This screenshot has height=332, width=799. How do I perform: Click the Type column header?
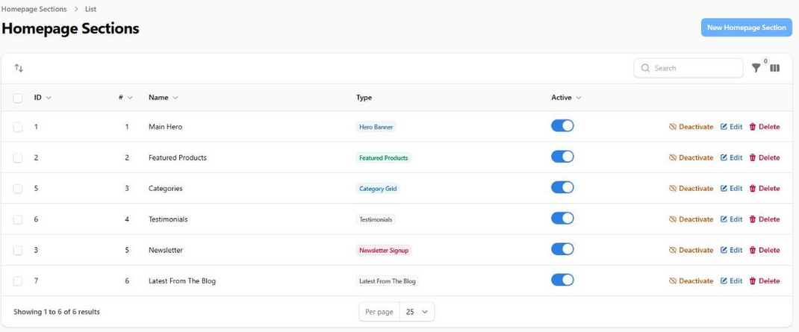click(x=364, y=98)
